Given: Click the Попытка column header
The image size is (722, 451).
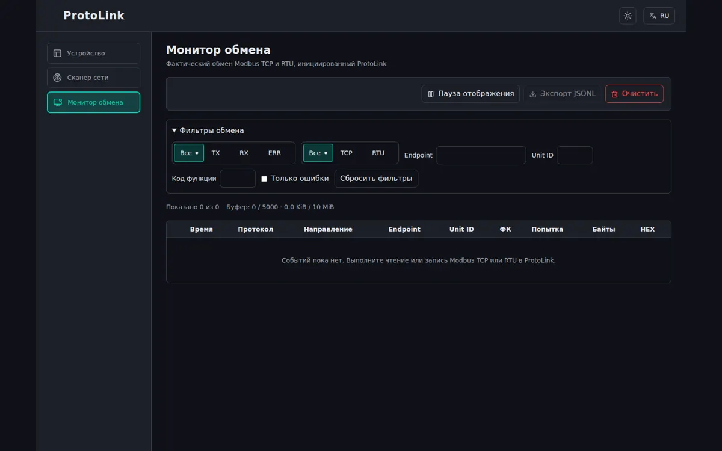Looking at the screenshot, I should 547,229.
